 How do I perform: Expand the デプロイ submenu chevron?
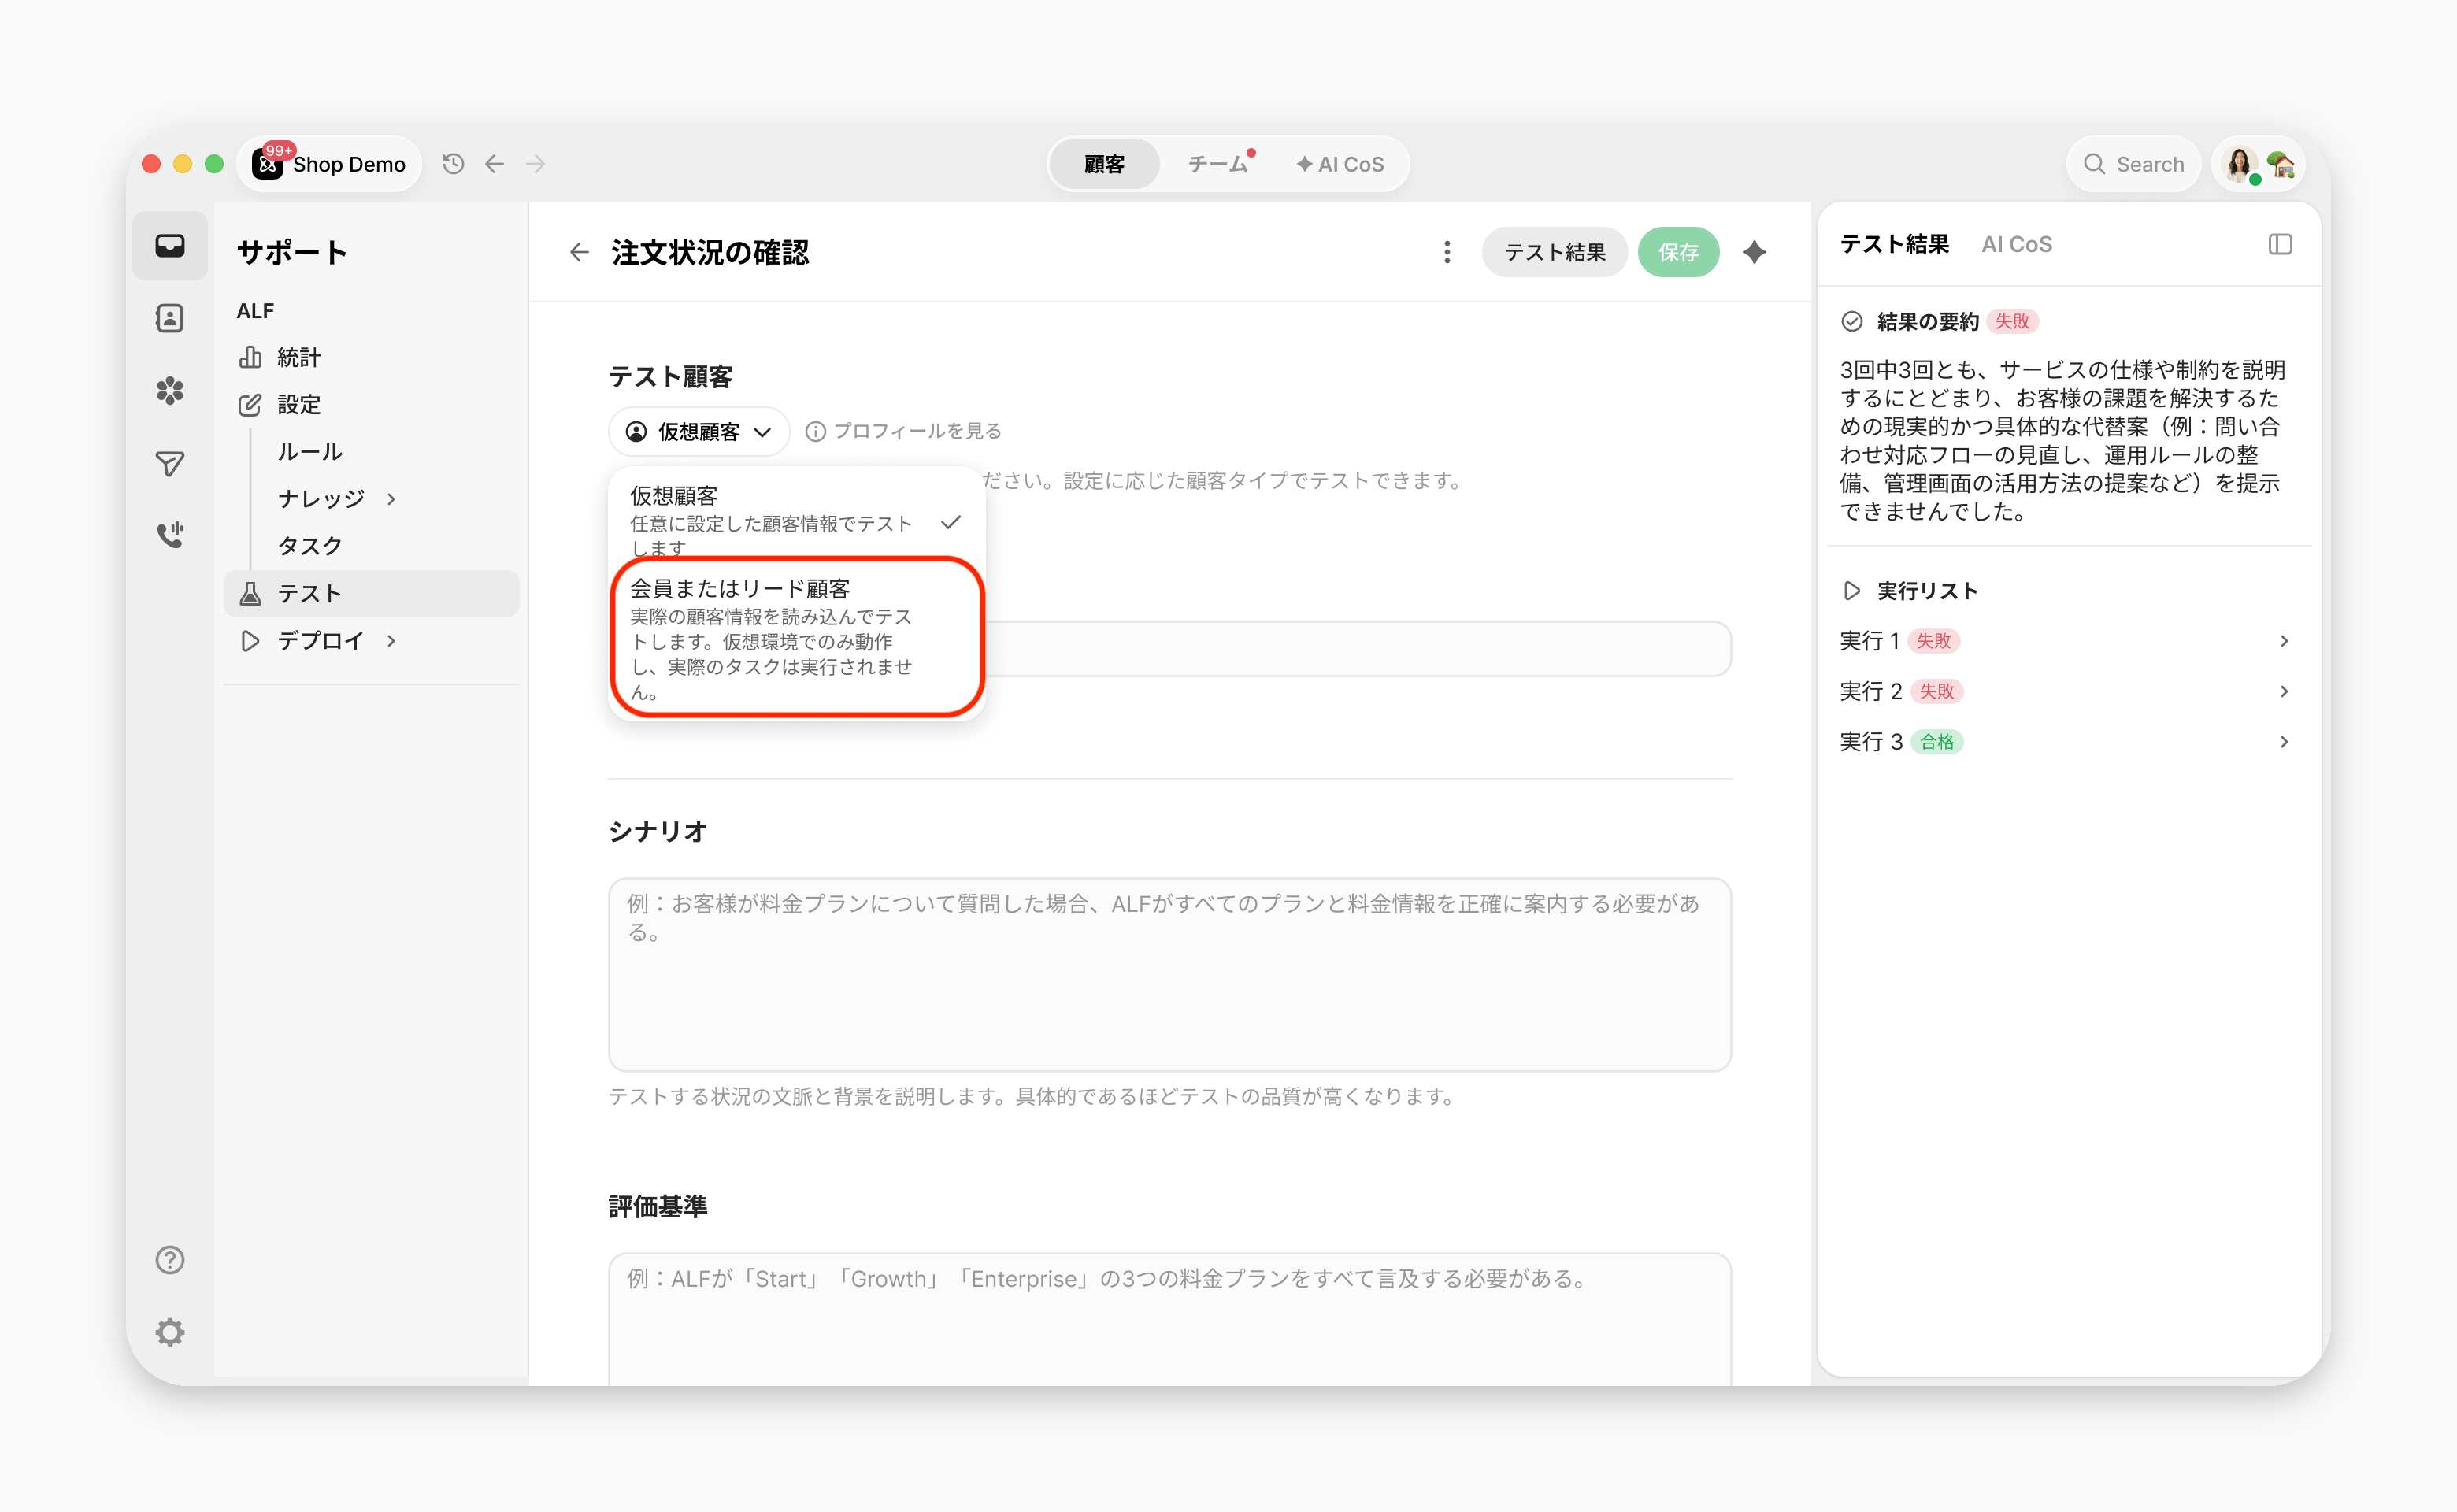point(391,641)
